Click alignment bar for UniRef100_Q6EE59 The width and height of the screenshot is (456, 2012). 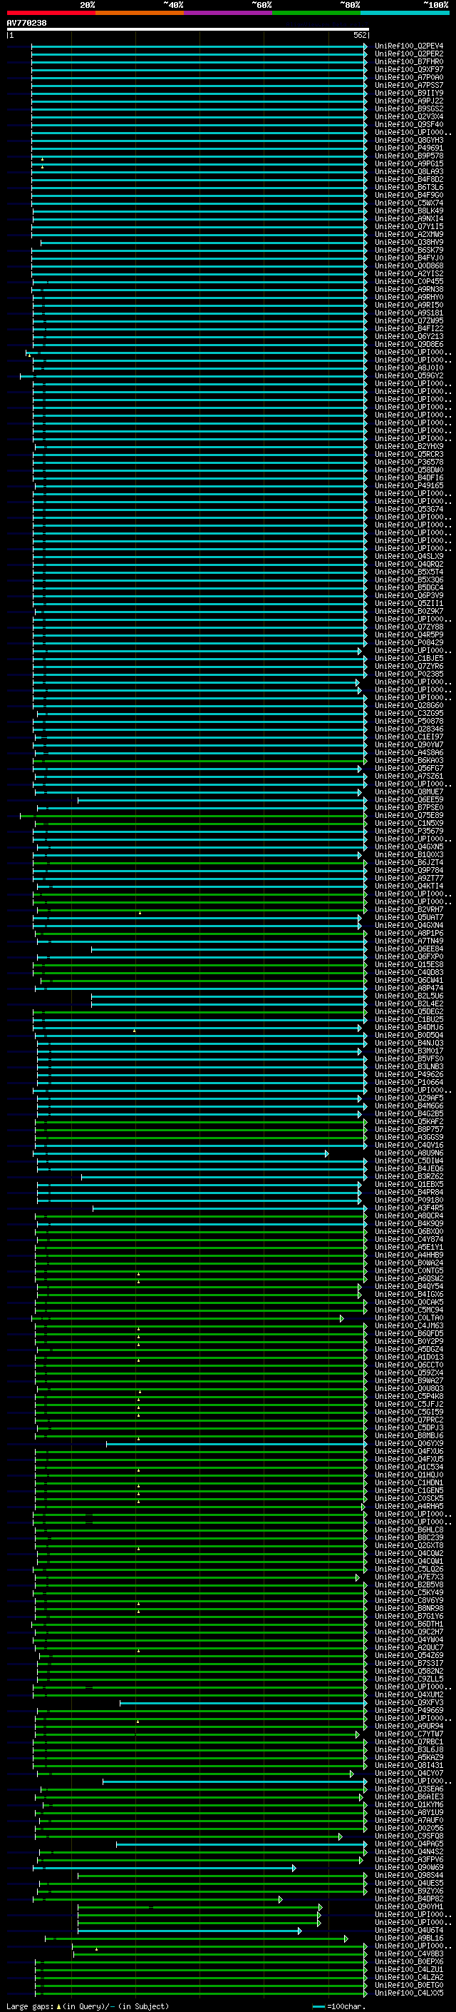(222, 800)
